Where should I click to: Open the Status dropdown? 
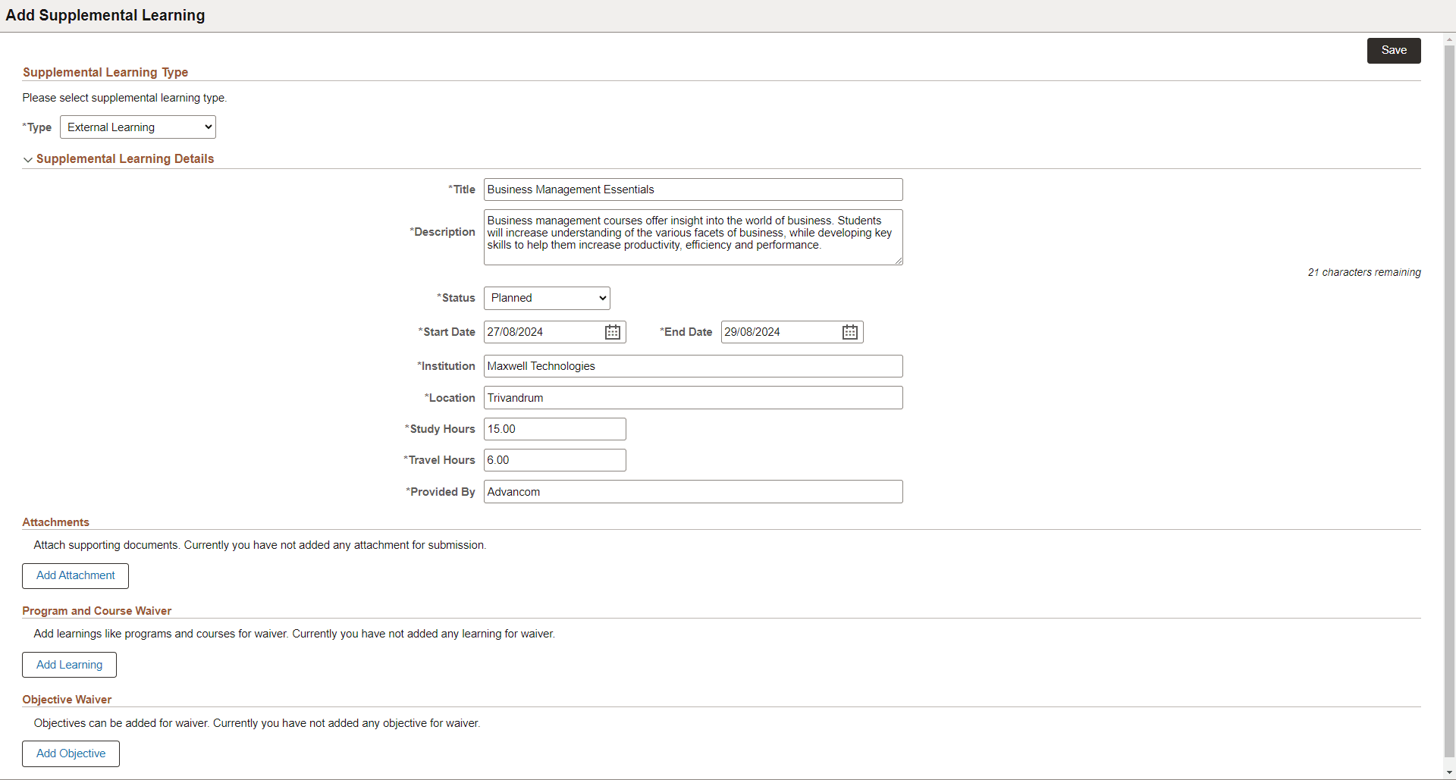coord(547,298)
